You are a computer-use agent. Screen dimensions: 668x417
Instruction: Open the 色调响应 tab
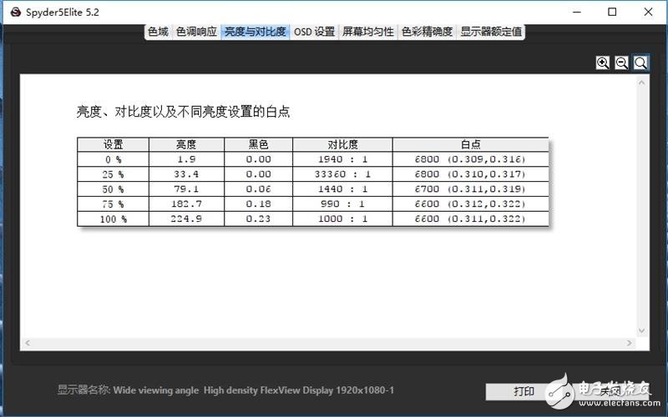point(196,32)
